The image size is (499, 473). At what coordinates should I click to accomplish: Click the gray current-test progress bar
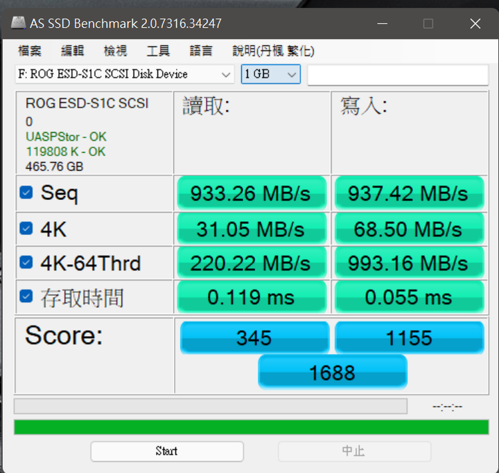(211, 407)
